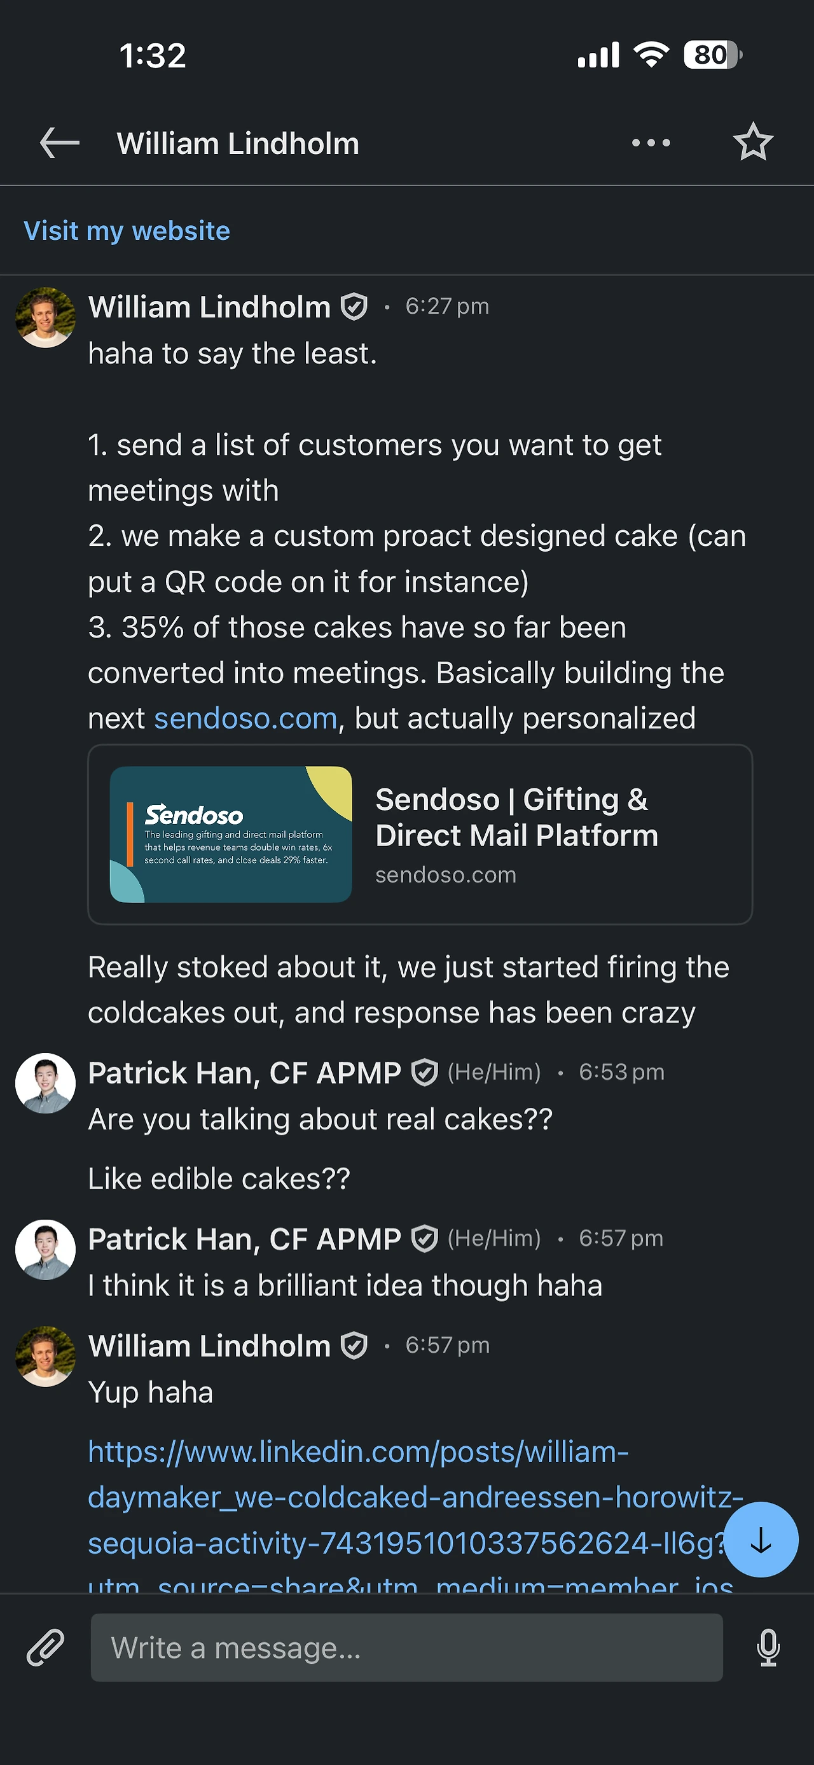The height and width of the screenshot is (1765, 814).
Task: Star this conversation
Action: [752, 143]
